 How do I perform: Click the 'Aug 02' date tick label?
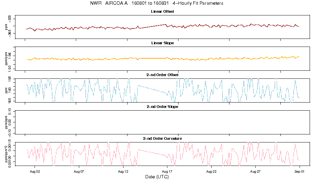click(x=35, y=172)
